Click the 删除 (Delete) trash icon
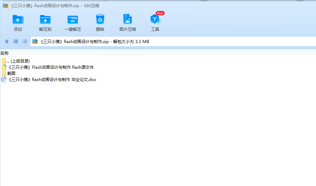The image size is (316, 186). point(100,19)
